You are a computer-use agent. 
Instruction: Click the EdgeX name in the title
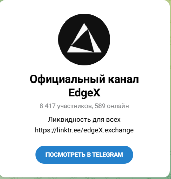tap(84, 93)
